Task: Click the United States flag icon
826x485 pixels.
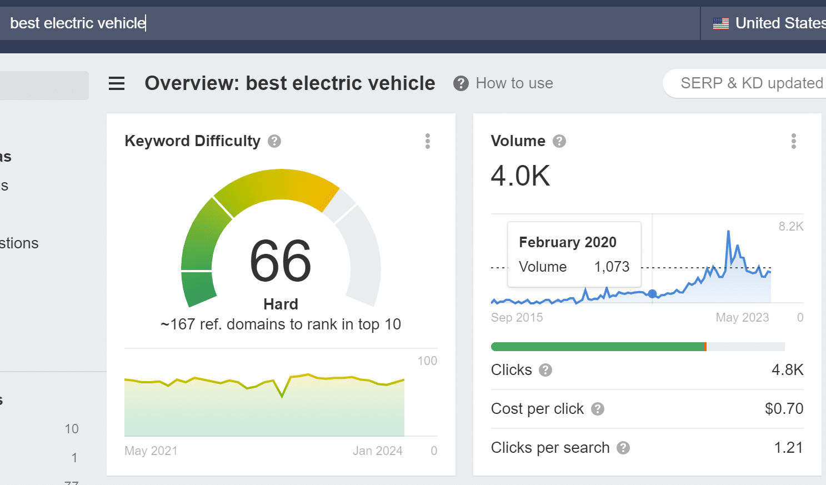Action: pos(720,23)
